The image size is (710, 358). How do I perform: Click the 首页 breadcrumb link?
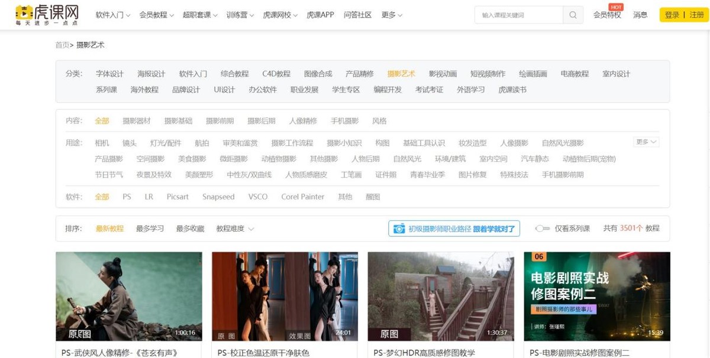pyautogui.click(x=62, y=44)
